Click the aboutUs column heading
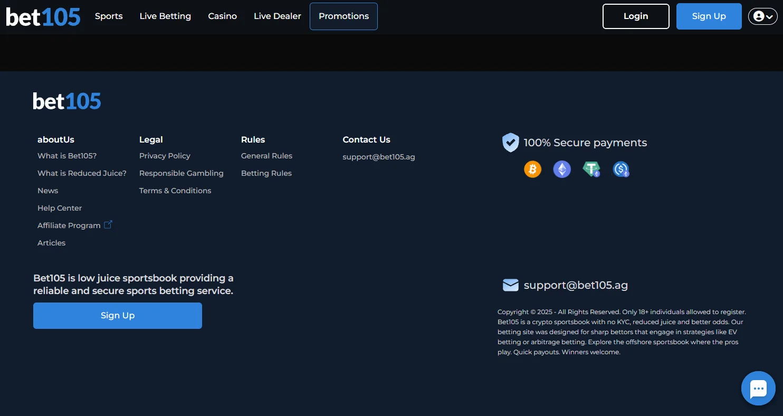 pos(56,139)
